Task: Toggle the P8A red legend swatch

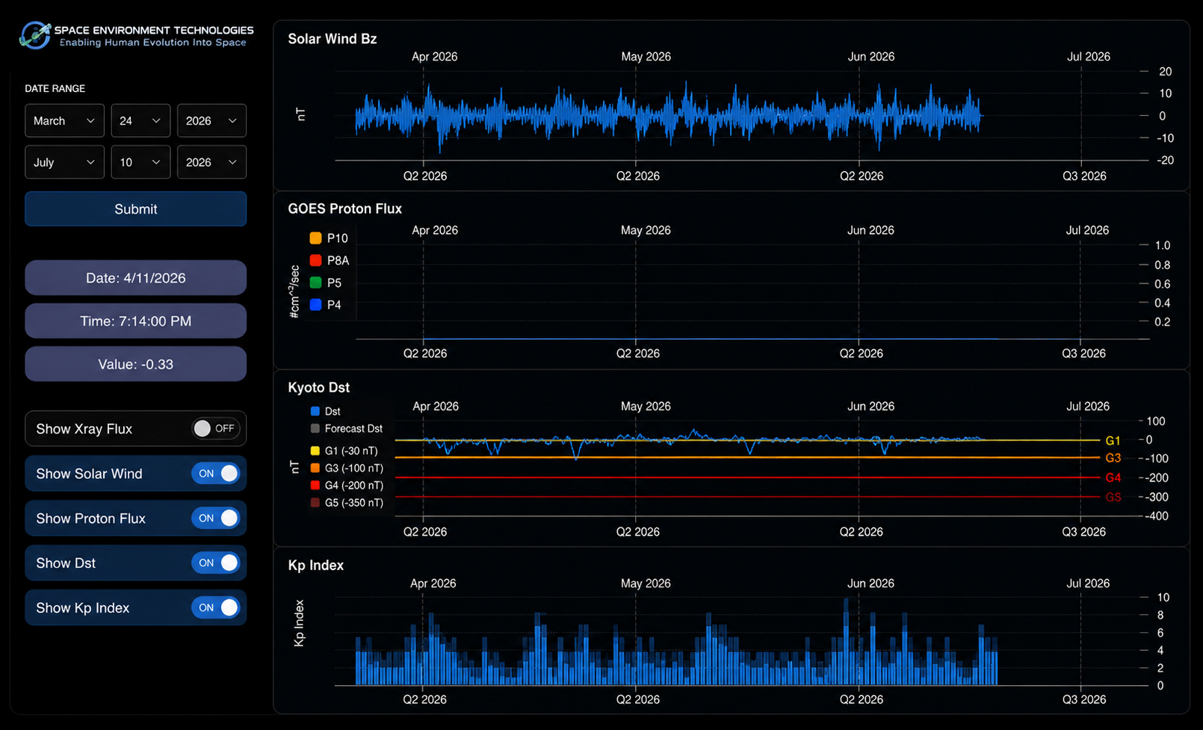Action: (315, 260)
